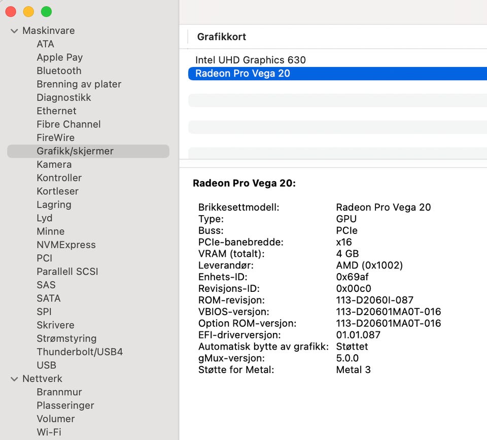Image resolution: width=487 pixels, height=440 pixels.
Task: Collapse the Nettverk section chevron
Action: (x=14, y=379)
